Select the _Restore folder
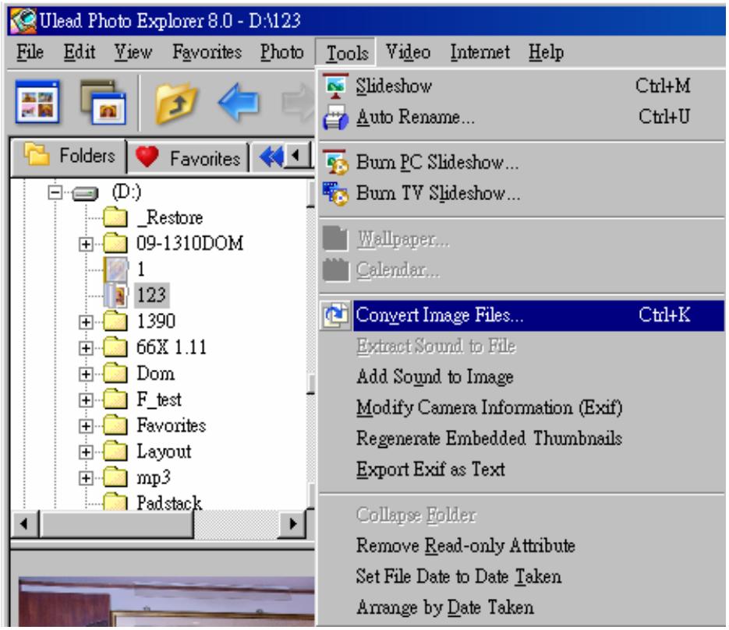Viewport: 729px width, 630px height. click(170, 217)
